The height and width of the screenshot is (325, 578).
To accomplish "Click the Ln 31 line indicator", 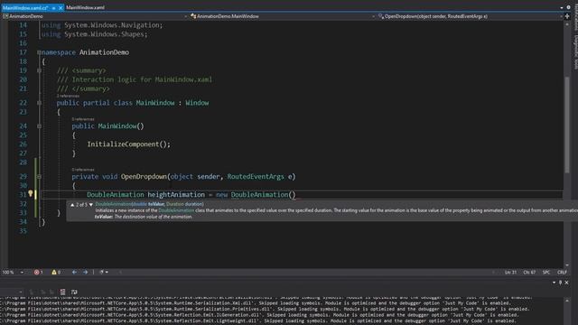I will (510, 273).
